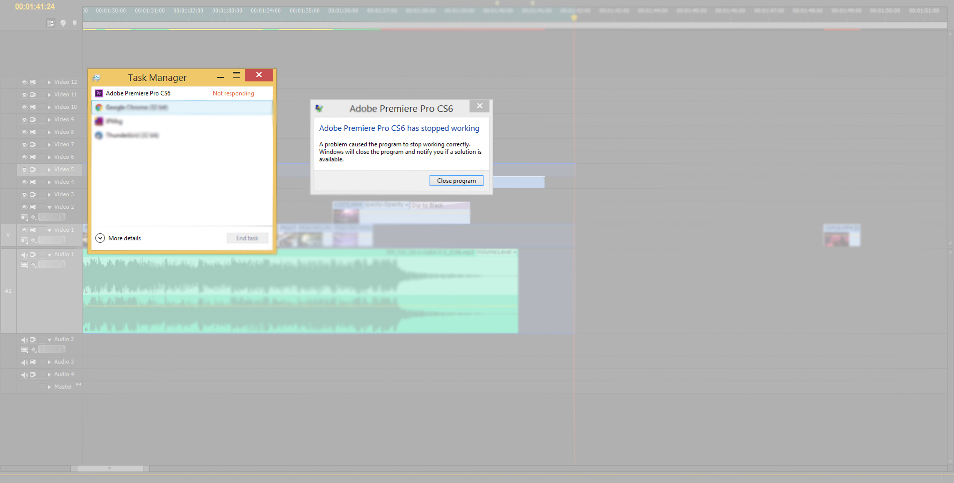Click add keyframe diamond on Video 2
Image resolution: width=954 pixels, height=483 pixels.
(52, 217)
